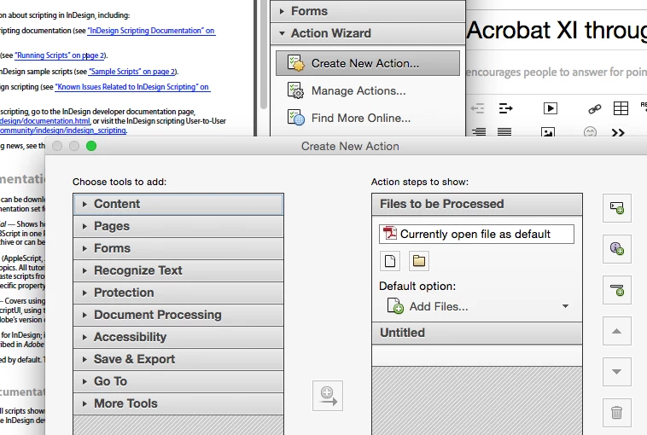This screenshot has height=435, width=647.
Task: Open the design/documentation.html link
Action: [44, 121]
